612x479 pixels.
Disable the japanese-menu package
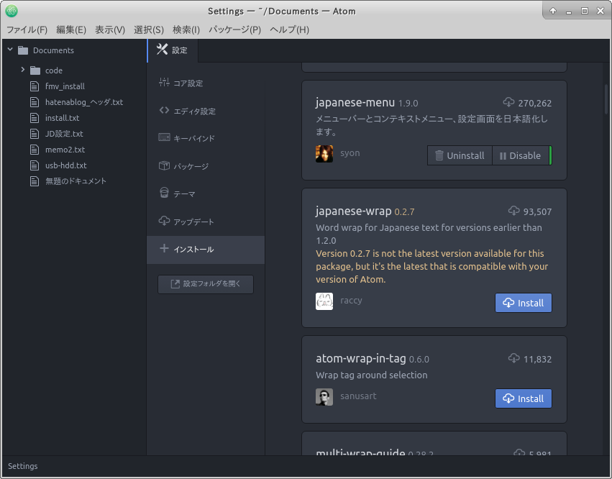(x=521, y=155)
